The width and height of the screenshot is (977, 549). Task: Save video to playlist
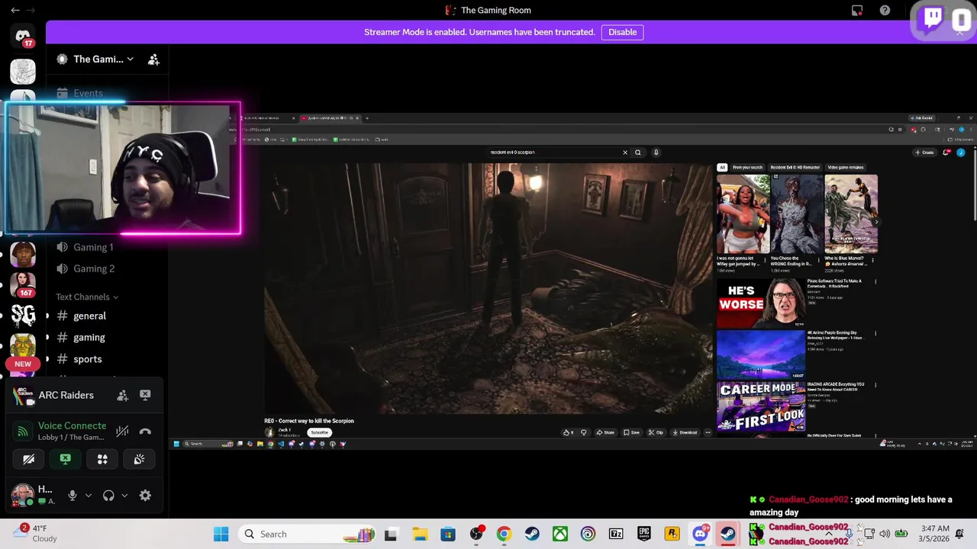631,432
